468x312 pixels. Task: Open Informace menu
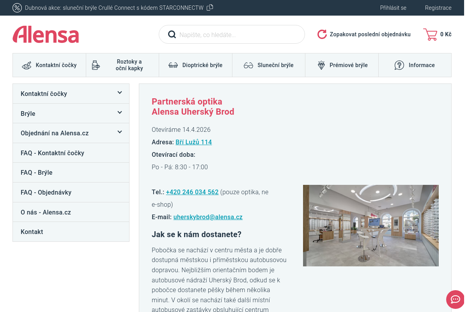point(415,65)
